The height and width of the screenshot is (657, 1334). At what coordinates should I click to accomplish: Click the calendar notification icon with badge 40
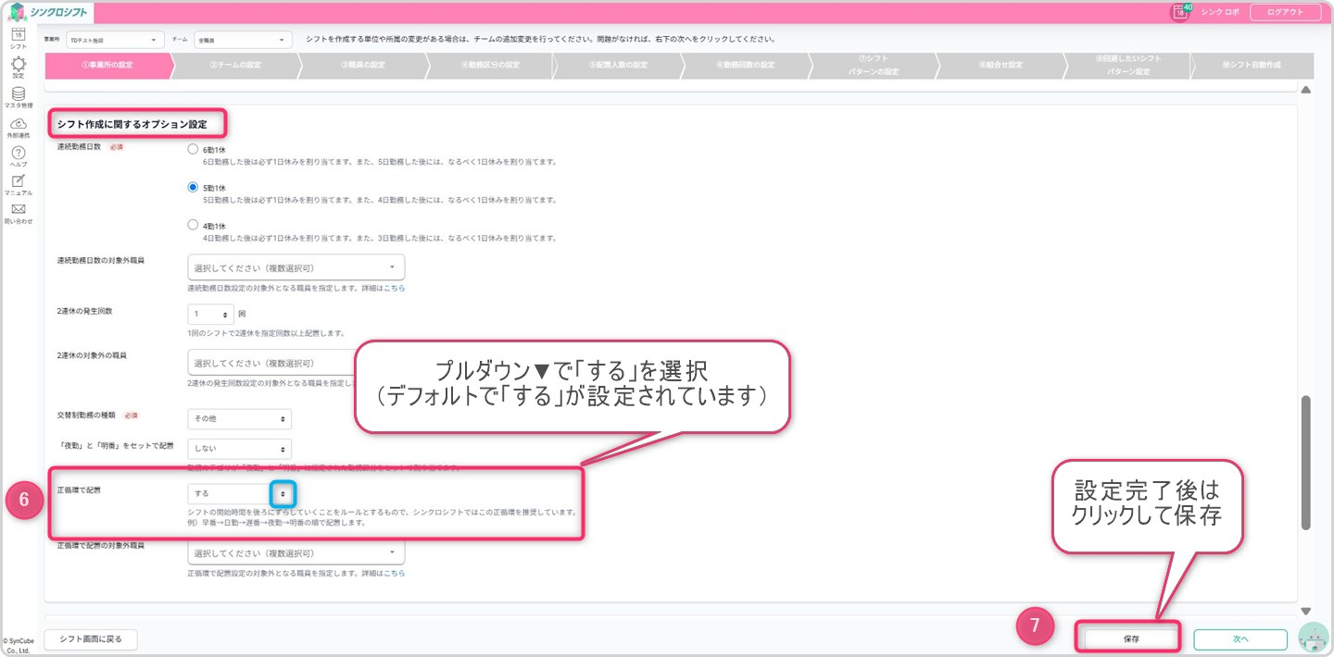(1180, 12)
